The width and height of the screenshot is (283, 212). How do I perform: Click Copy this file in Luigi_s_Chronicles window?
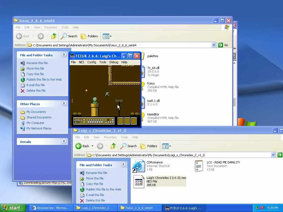pos(95,184)
